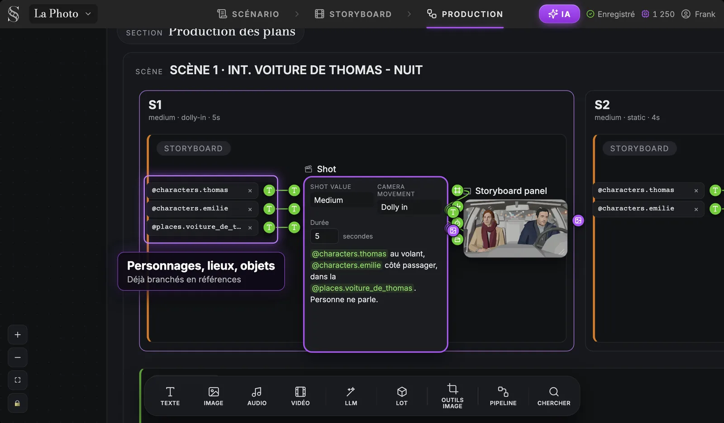The width and height of the screenshot is (724, 423).
Task: Remove @characters.emilie reference in S2
Action: click(696, 209)
